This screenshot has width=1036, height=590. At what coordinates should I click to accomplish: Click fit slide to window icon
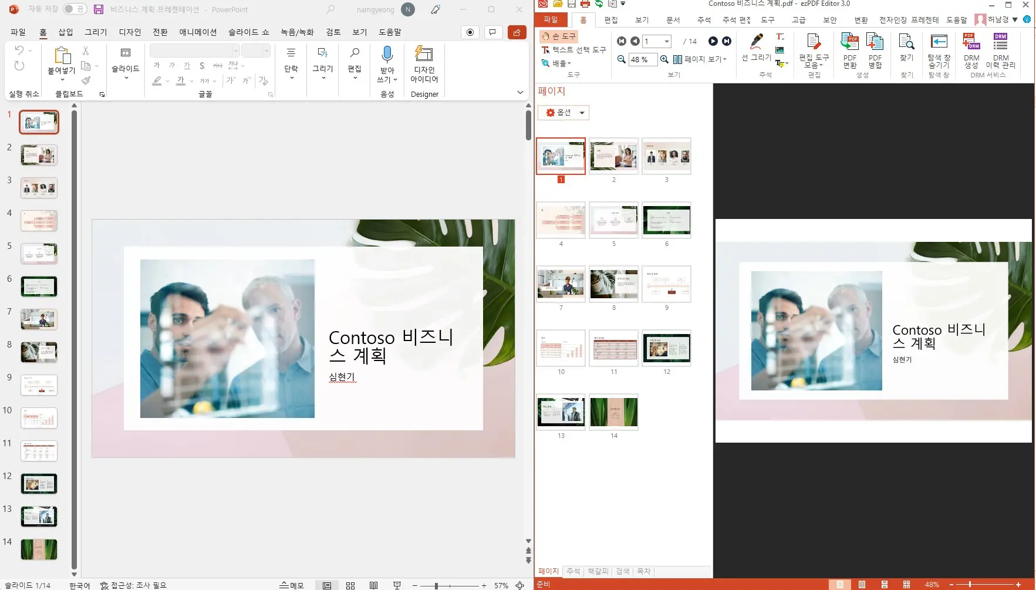[x=520, y=585]
